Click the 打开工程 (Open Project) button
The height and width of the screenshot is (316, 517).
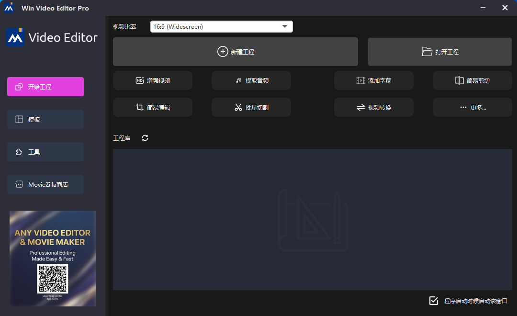(x=439, y=51)
